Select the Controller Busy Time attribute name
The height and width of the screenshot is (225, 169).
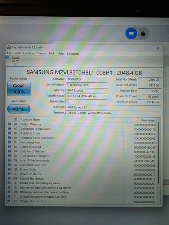click(33, 165)
